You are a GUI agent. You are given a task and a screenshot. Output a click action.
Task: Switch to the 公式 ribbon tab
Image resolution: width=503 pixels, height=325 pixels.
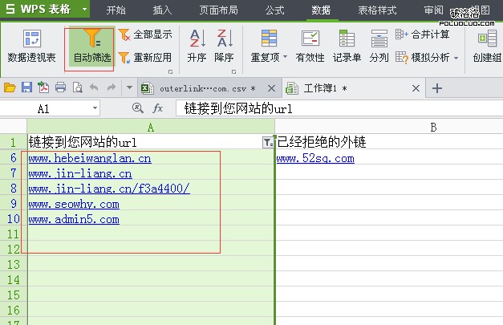pos(274,10)
